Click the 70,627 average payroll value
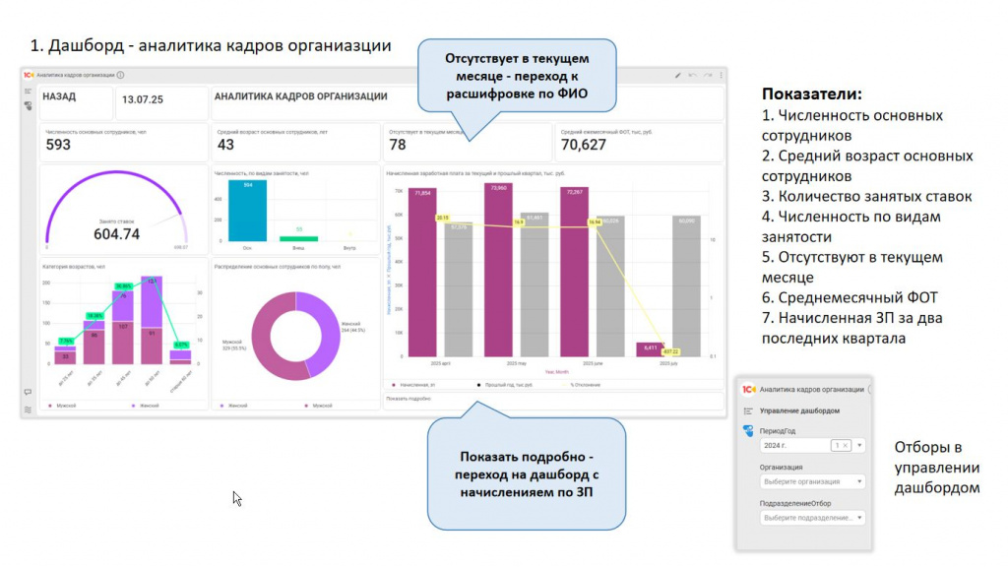Viewport: 1008px width, 567px height. pos(583,146)
